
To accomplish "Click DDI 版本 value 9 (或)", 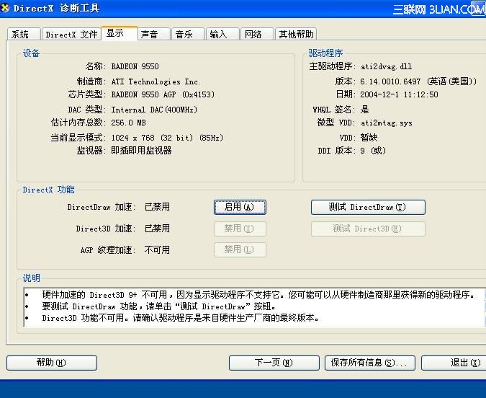I will pyautogui.click(x=373, y=151).
